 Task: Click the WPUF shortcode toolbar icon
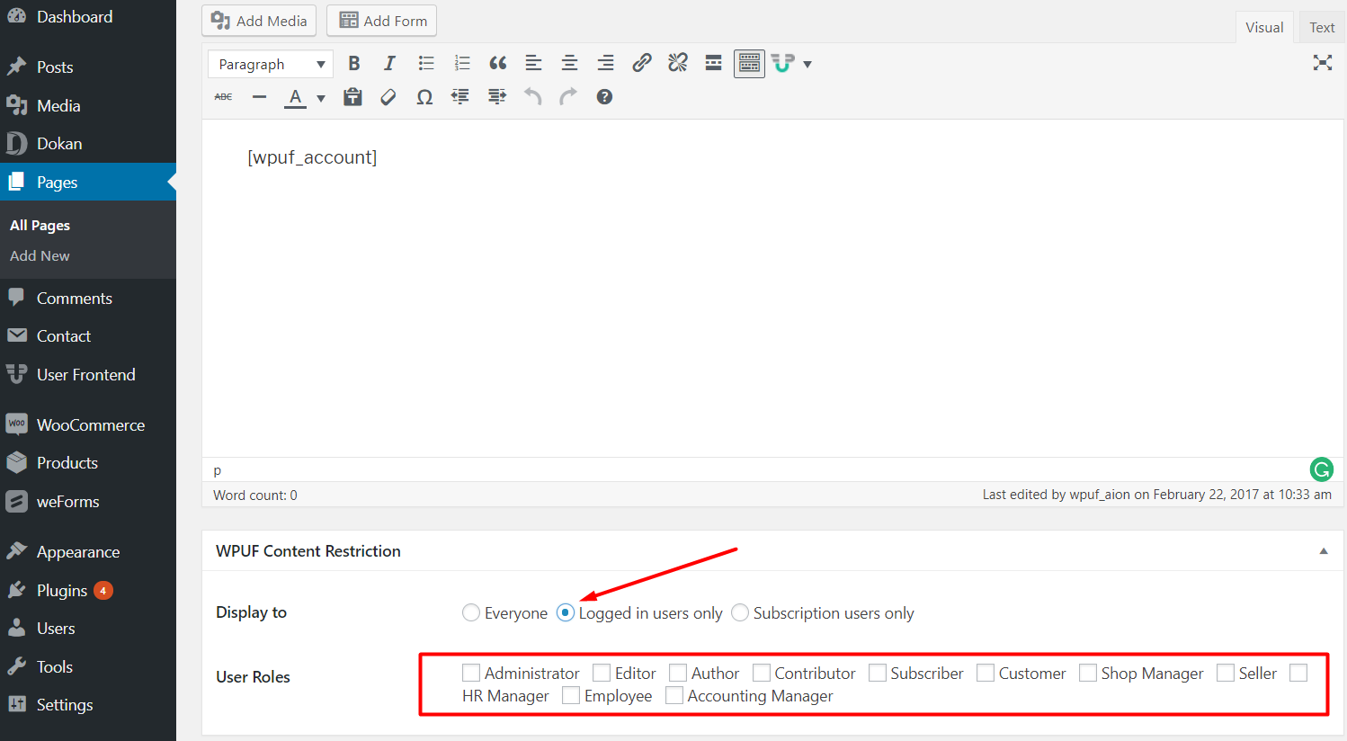(782, 64)
